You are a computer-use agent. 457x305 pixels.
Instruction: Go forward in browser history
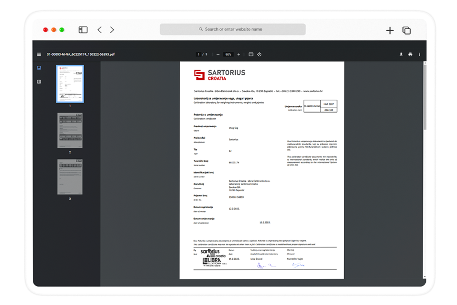tap(112, 30)
